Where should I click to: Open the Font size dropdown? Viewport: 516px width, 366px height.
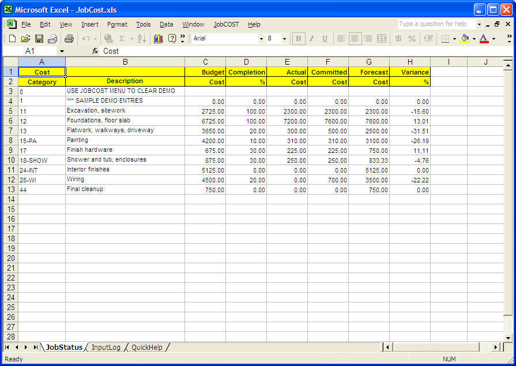[284, 39]
